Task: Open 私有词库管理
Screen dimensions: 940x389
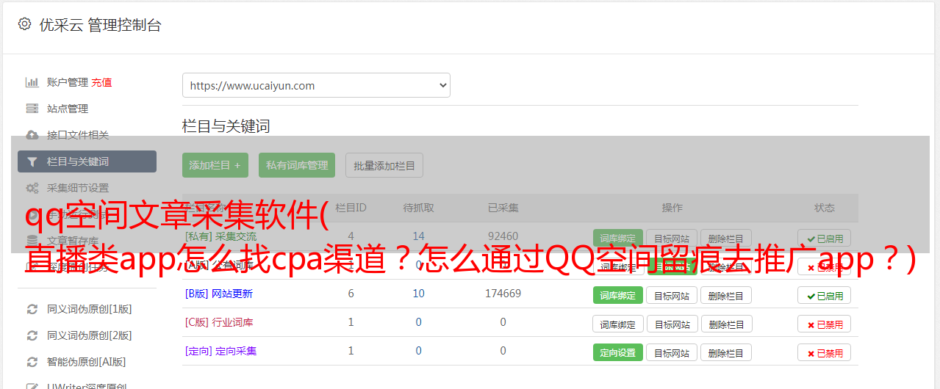Action: click(297, 165)
